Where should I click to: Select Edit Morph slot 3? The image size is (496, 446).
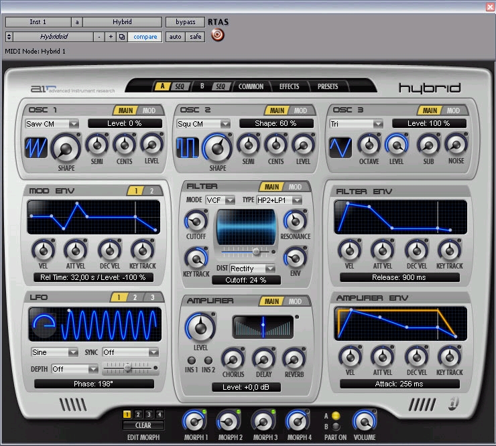point(149,414)
